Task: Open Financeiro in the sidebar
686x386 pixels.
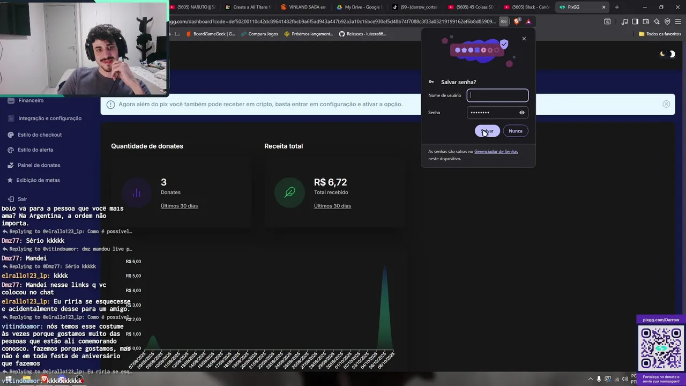Action: tap(31, 100)
